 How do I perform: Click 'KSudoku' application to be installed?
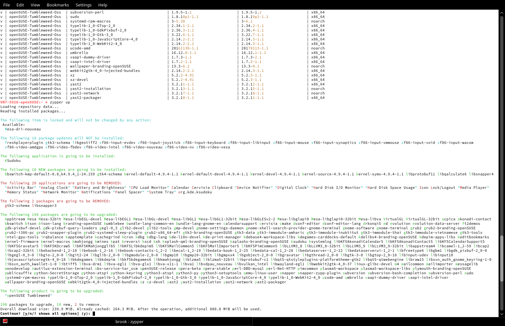click(13, 161)
